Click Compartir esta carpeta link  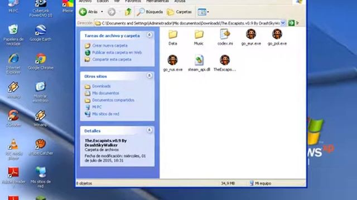[112, 59]
